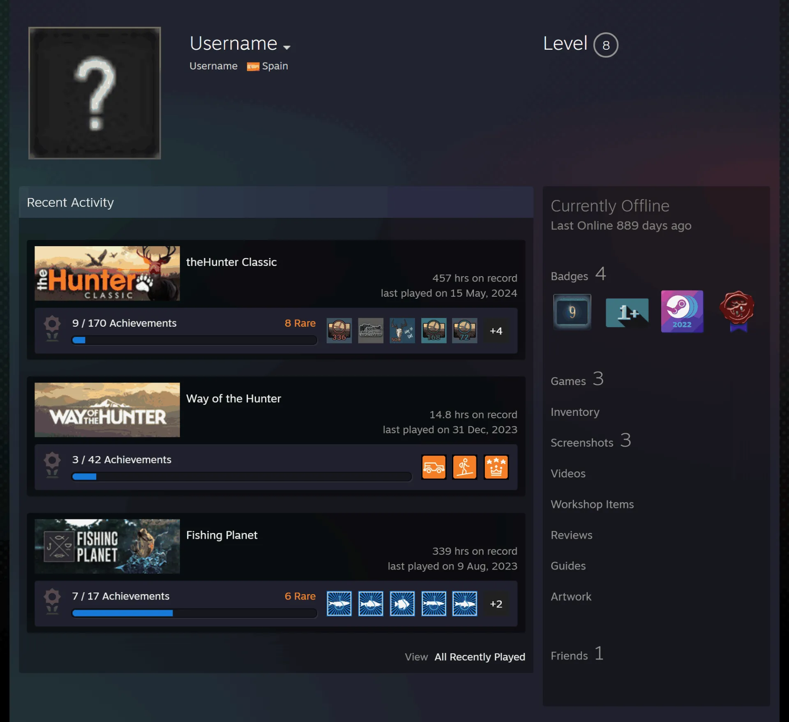Screen dimensions: 789x722
Task: Show +2 more Fishing Planet achievements
Action: pos(496,604)
